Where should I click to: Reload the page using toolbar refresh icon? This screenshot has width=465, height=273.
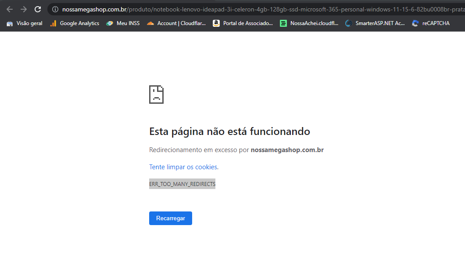tap(38, 9)
